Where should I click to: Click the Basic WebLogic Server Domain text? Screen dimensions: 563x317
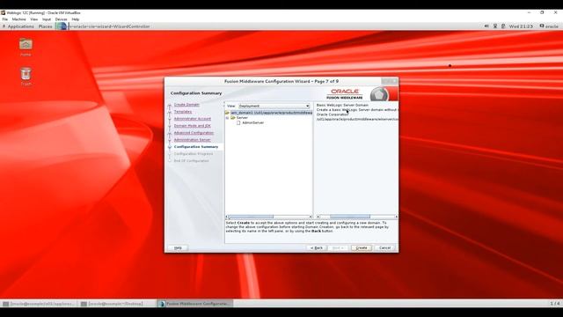point(342,105)
